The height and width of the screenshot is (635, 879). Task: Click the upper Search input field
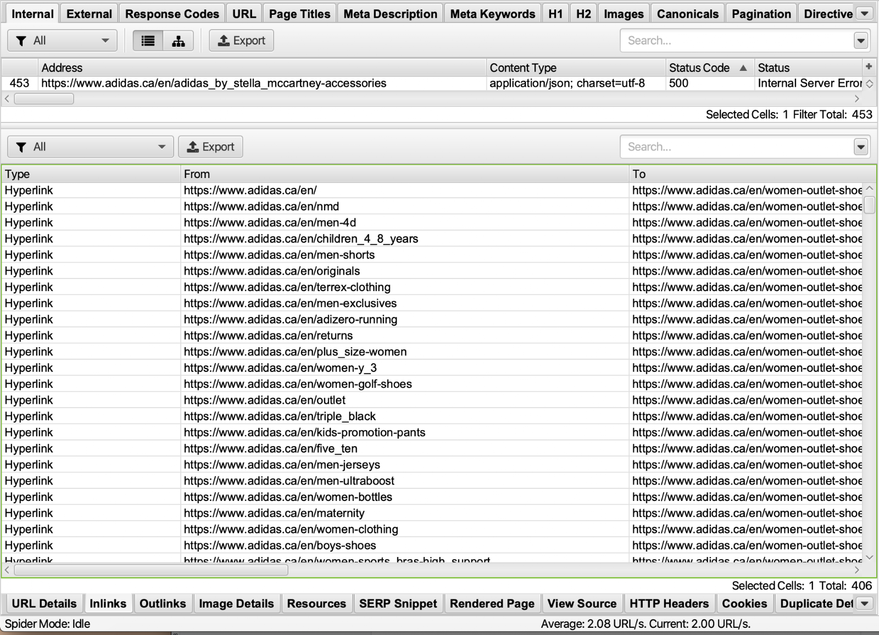(736, 41)
